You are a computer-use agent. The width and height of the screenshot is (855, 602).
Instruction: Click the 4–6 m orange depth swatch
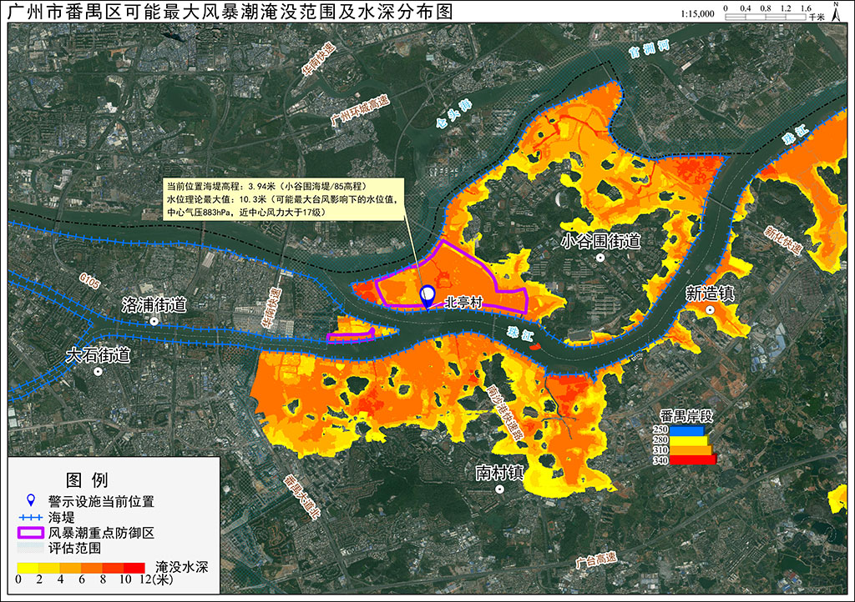(x=70, y=568)
